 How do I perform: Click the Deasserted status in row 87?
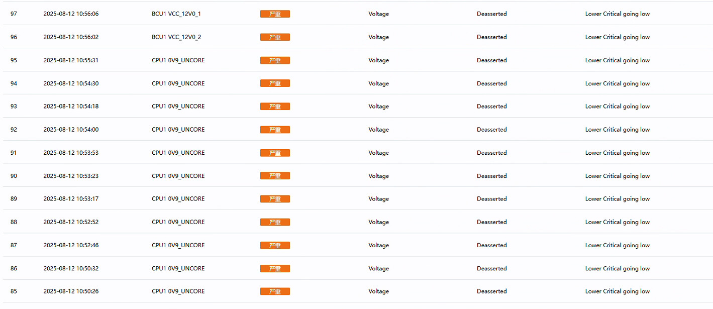click(491, 245)
